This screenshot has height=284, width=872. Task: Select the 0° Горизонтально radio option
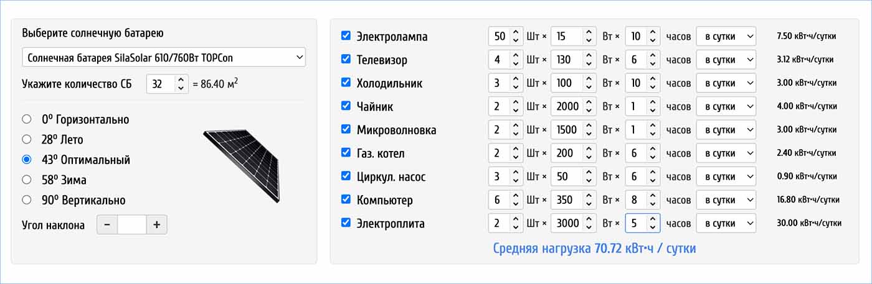[27, 119]
